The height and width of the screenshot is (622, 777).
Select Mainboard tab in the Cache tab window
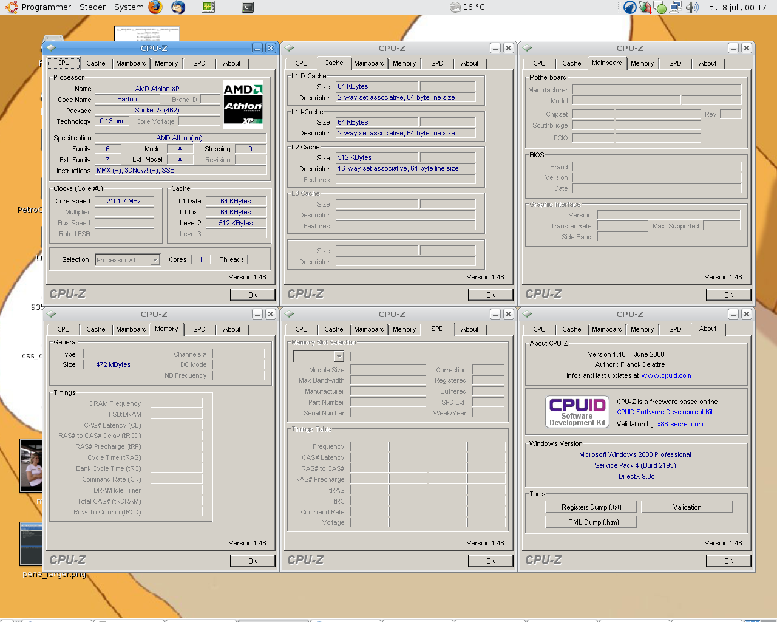tap(369, 63)
